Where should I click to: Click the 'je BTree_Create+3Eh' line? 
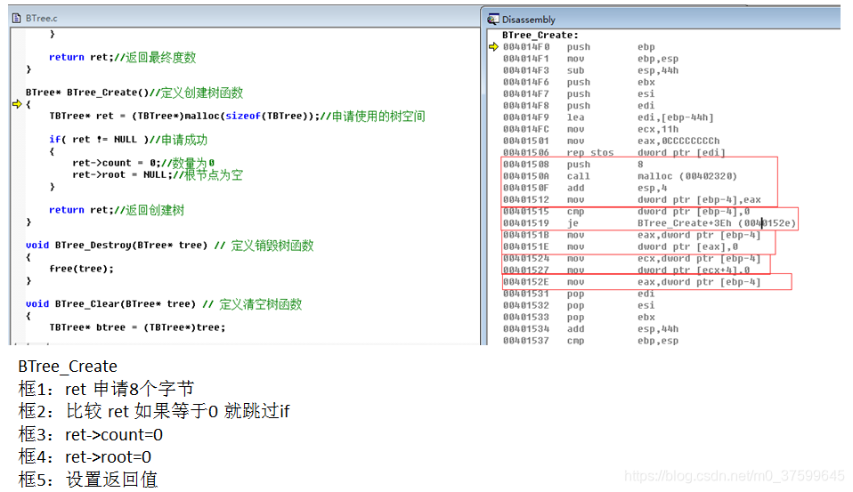point(649,223)
